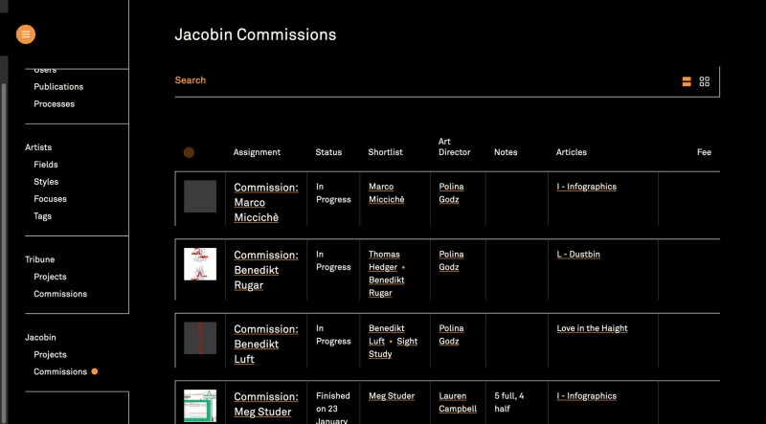This screenshot has width=766, height=424.
Task: Click Love in the Haight article link
Action: tap(592, 328)
